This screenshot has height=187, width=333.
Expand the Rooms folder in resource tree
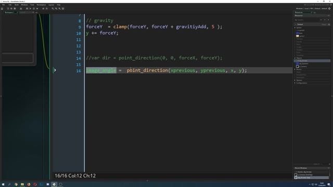click(x=295, y=69)
